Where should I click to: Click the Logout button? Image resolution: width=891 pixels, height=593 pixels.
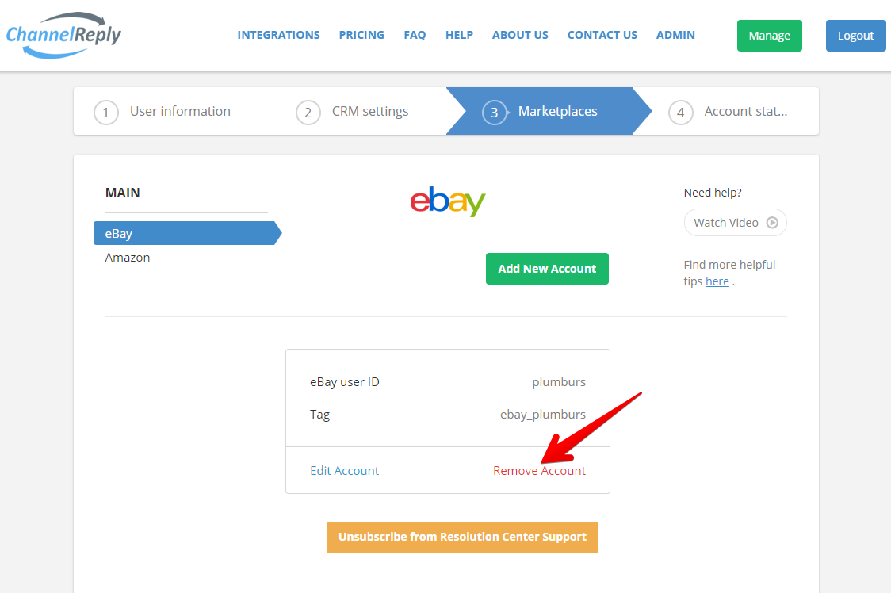(x=856, y=36)
